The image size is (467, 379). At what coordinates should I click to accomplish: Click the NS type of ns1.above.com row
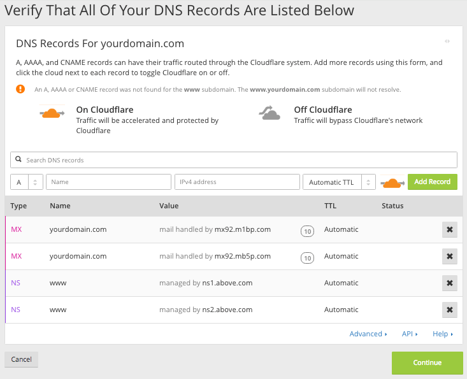(15, 283)
